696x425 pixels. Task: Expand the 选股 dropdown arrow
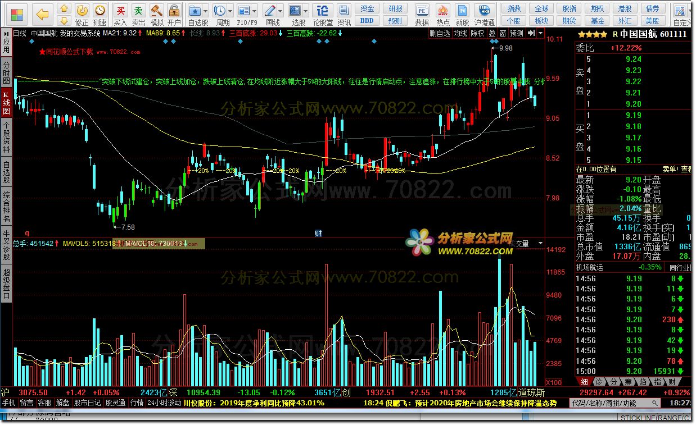pyautogui.click(x=306, y=11)
